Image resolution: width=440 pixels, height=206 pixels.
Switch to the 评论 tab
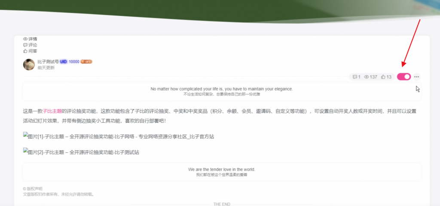point(30,45)
